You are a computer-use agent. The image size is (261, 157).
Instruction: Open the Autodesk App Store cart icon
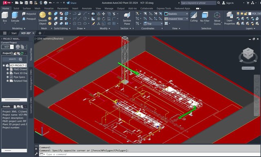(248, 3)
